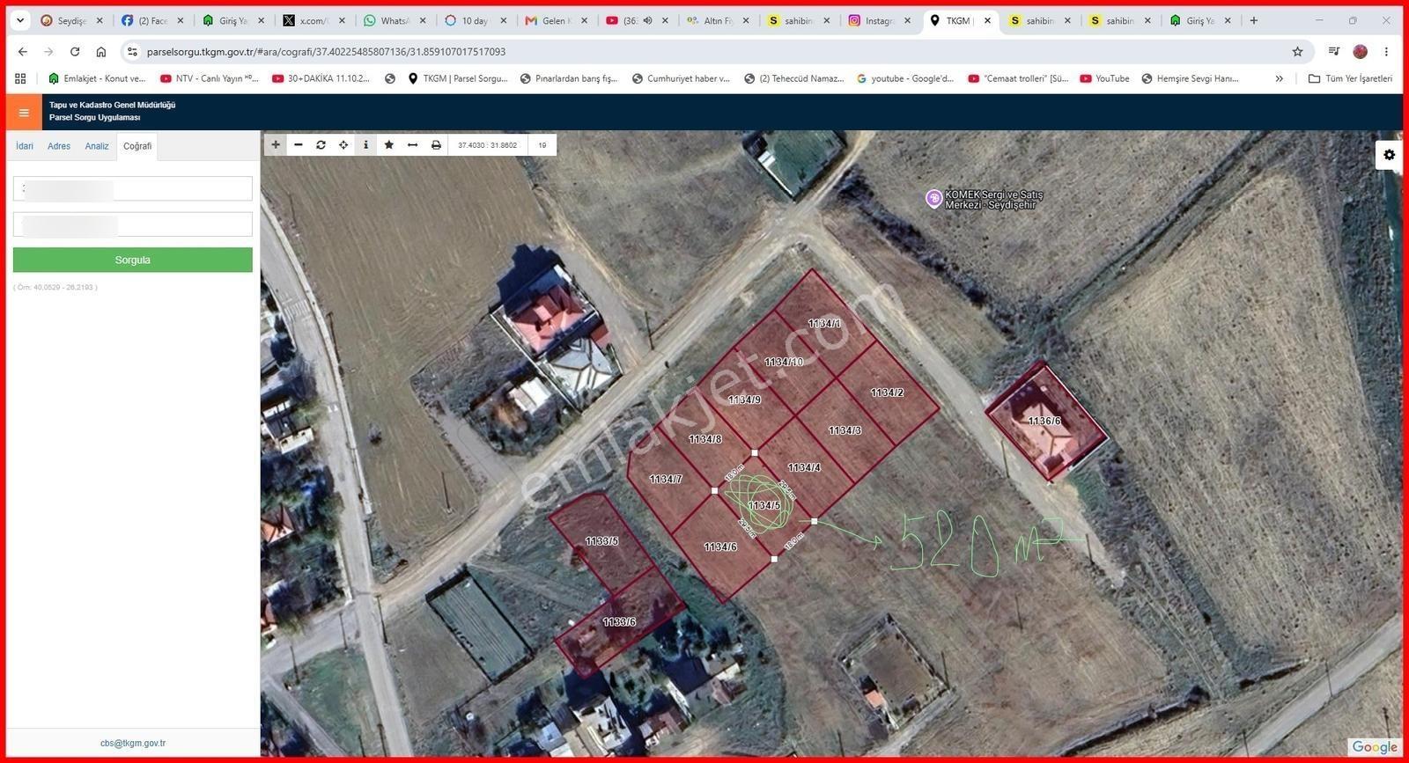Switch to the Analiz tab
This screenshot has height=763, width=1409.
pyautogui.click(x=97, y=146)
